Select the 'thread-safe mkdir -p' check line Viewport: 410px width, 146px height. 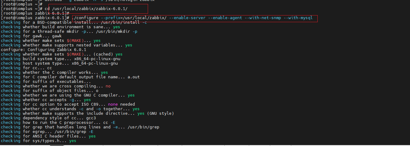(x=69, y=32)
